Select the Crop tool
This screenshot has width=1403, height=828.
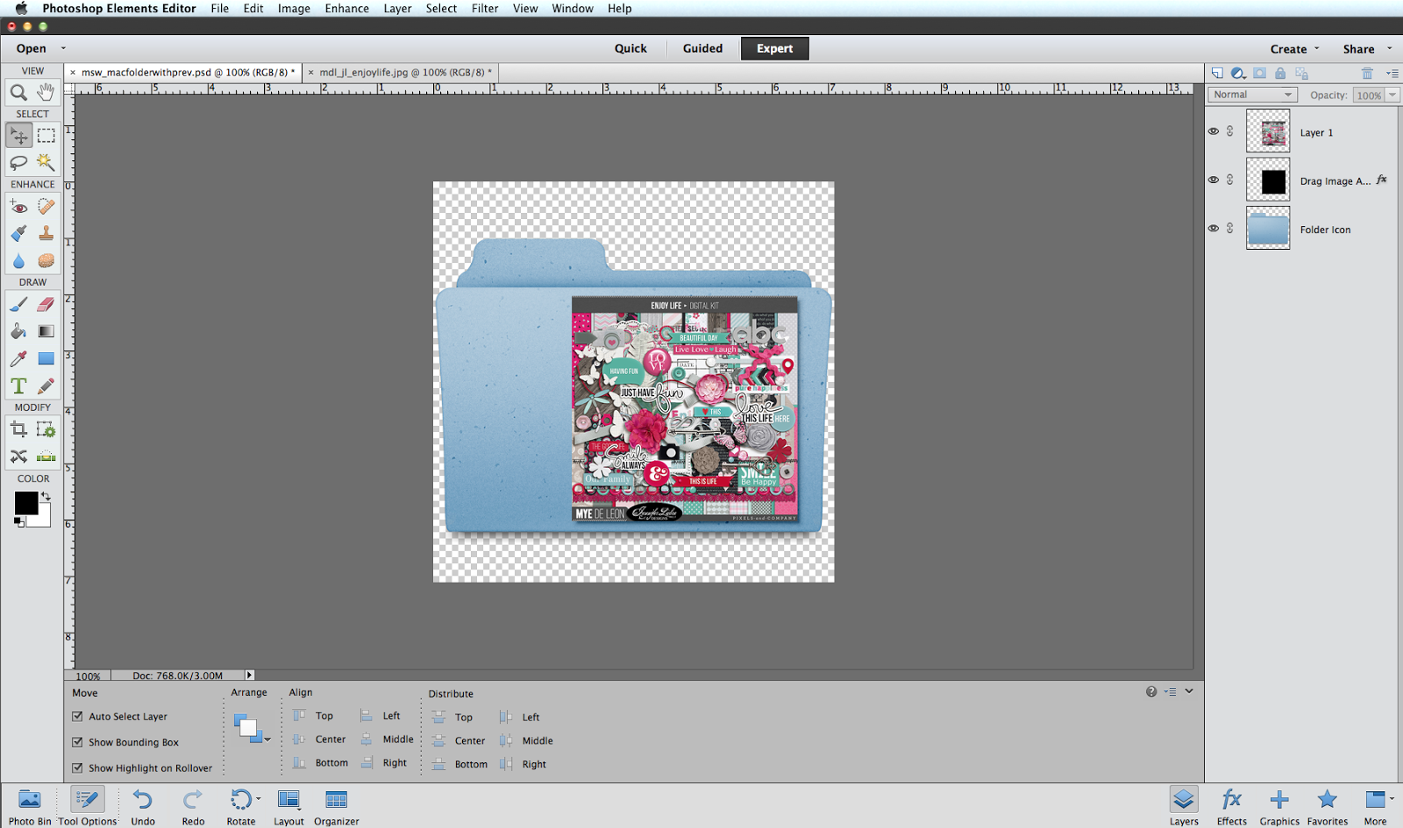[18, 429]
